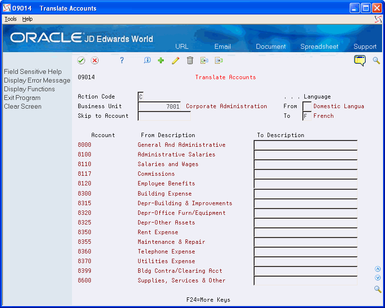Open the blue question mark help icon
This screenshot has height=308, width=385.
click(x=122, y=60)
